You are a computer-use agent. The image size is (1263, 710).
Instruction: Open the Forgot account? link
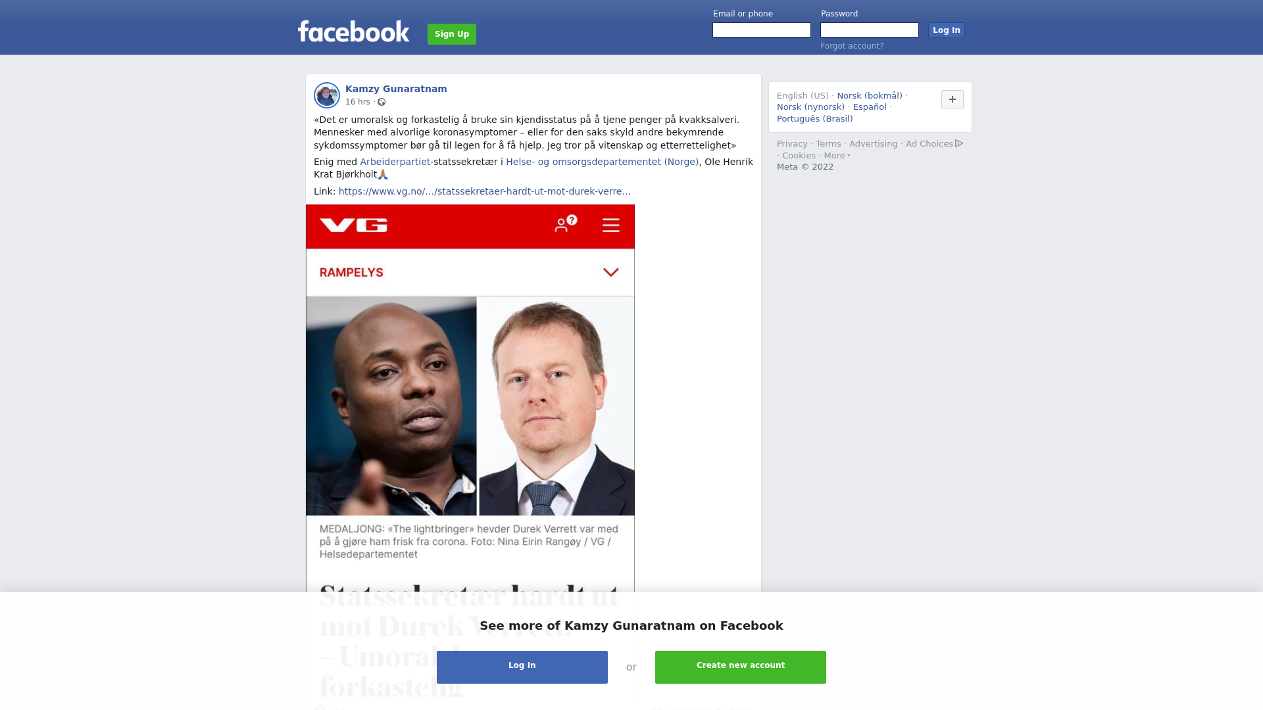(x=852, y=46)
